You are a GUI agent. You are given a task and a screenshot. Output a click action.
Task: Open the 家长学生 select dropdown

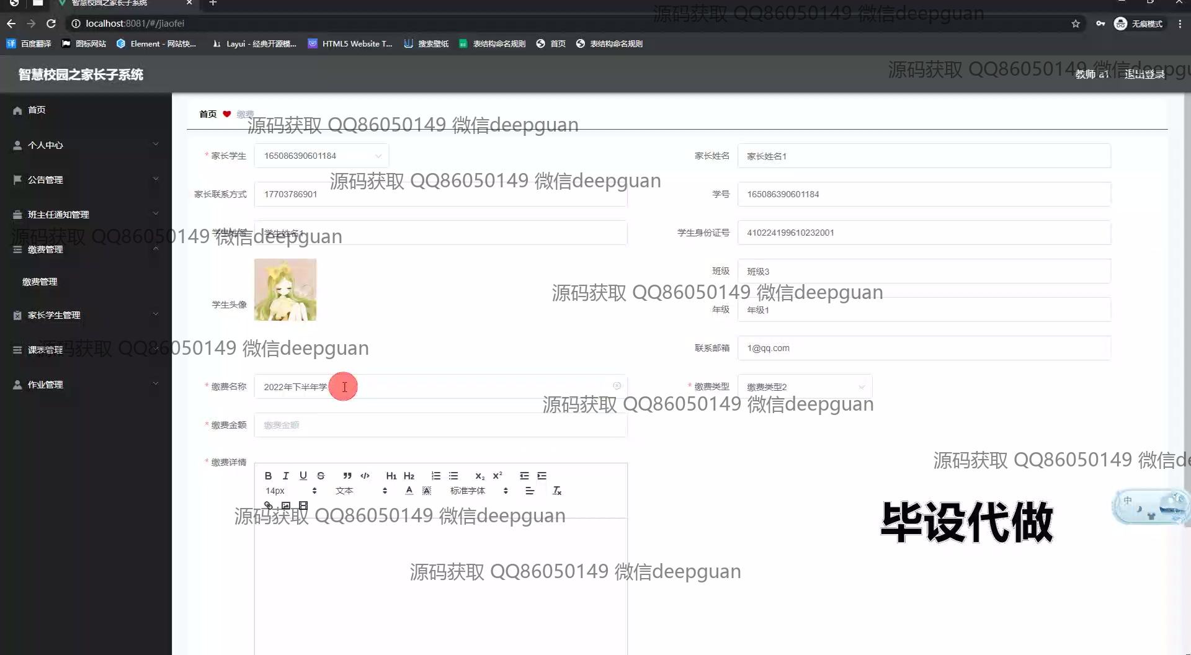[x=321, y=156]
